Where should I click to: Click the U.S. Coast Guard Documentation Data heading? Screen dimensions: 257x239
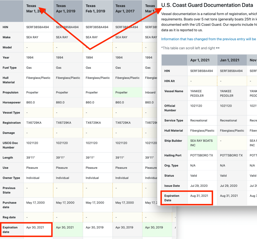click(x=207, y=5)
